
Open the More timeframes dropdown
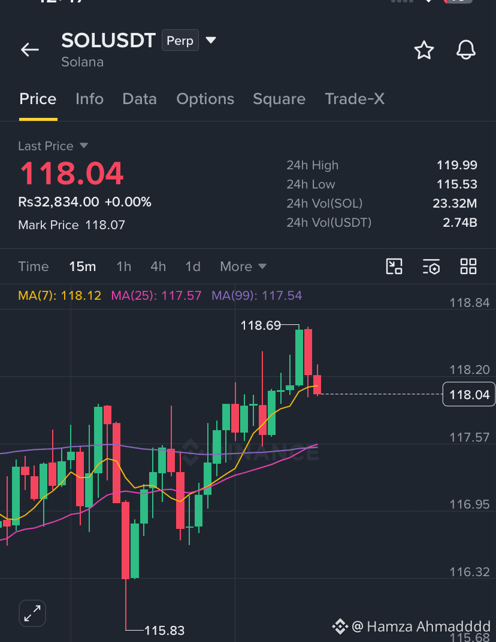point(243,266)
